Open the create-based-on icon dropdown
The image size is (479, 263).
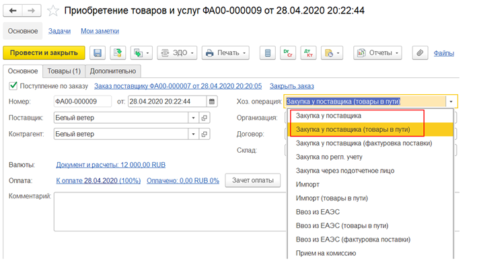141,53
